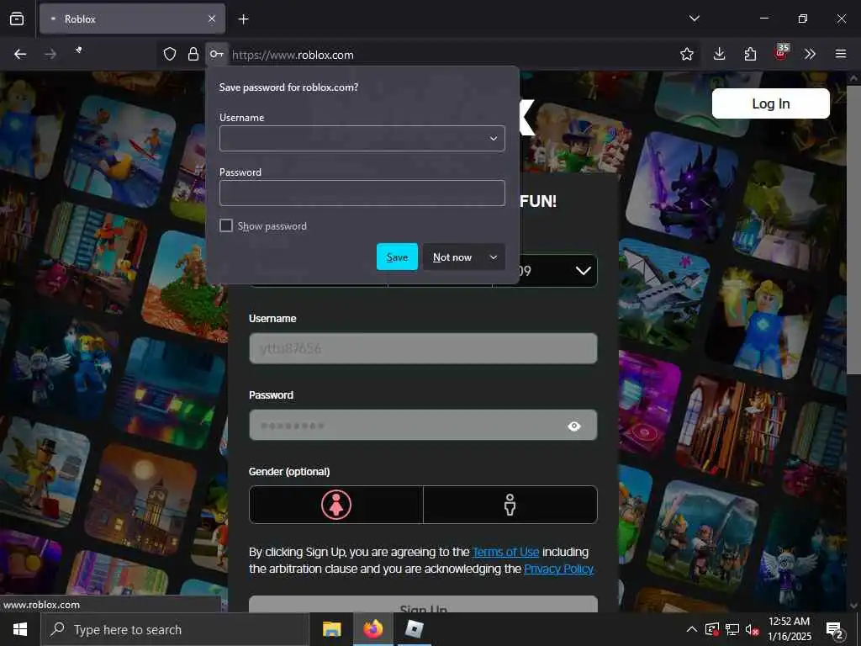This screenshot has height=646, width=861.
Task: Click the Sign Up button
Action: [423, 604]
